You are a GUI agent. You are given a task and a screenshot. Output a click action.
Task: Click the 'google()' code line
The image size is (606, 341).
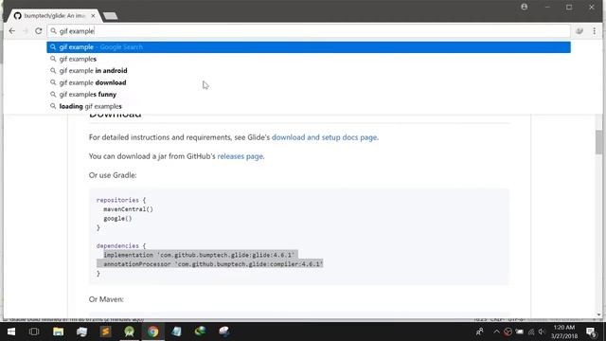point(117,219)
